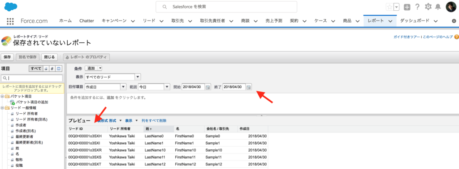Open レポート のプロパティ button
Viewport: 459px width, 169px height.
[x=87, y=57]
